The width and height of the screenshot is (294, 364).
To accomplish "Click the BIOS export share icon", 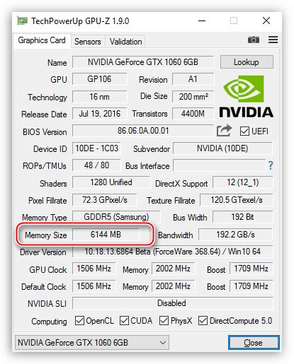I will (224, 131).
